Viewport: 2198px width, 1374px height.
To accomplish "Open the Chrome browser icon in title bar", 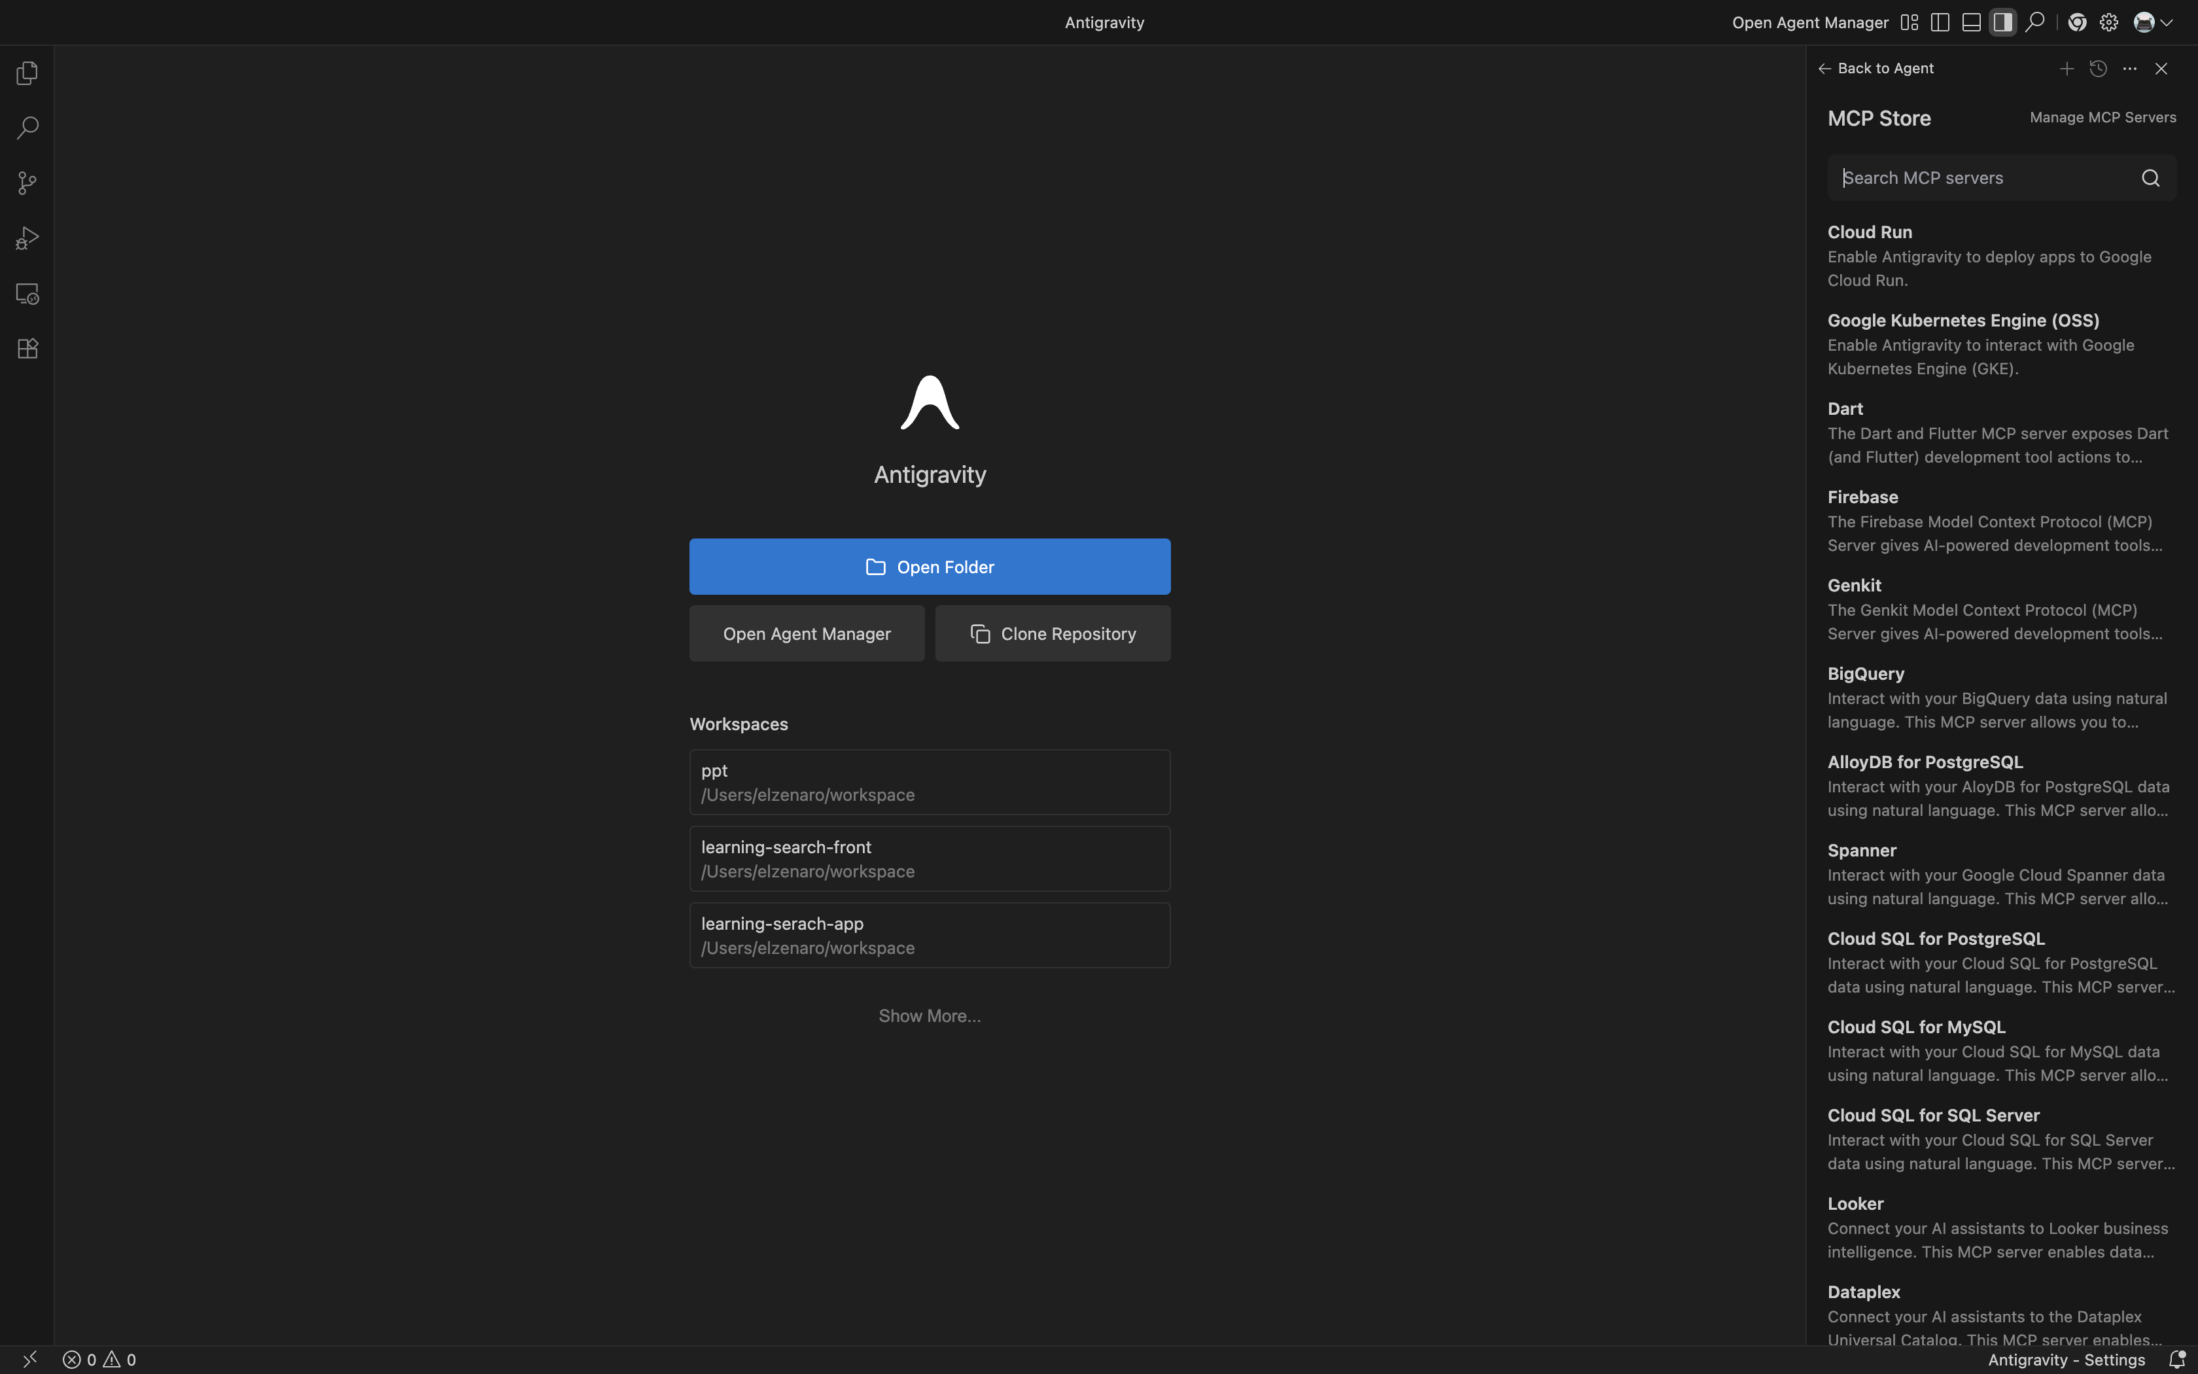I will click(2077, 23).
